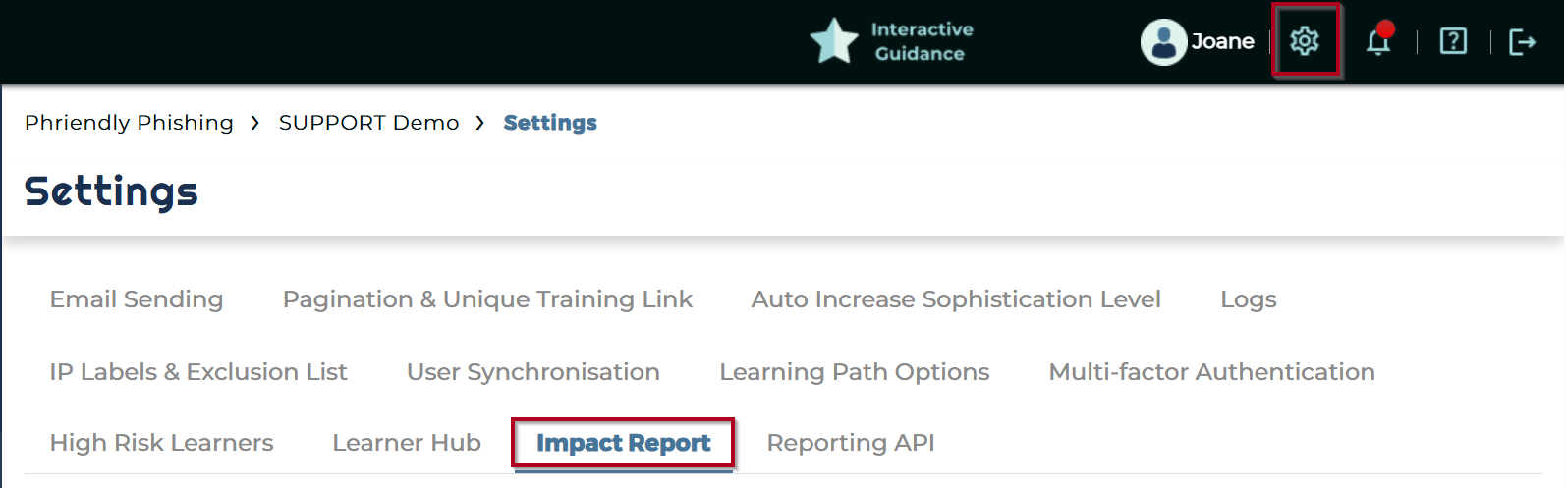Click Joane's profile avatar
The height and width of the screenshot is (488, 1566).
[x=1163, y=42]
